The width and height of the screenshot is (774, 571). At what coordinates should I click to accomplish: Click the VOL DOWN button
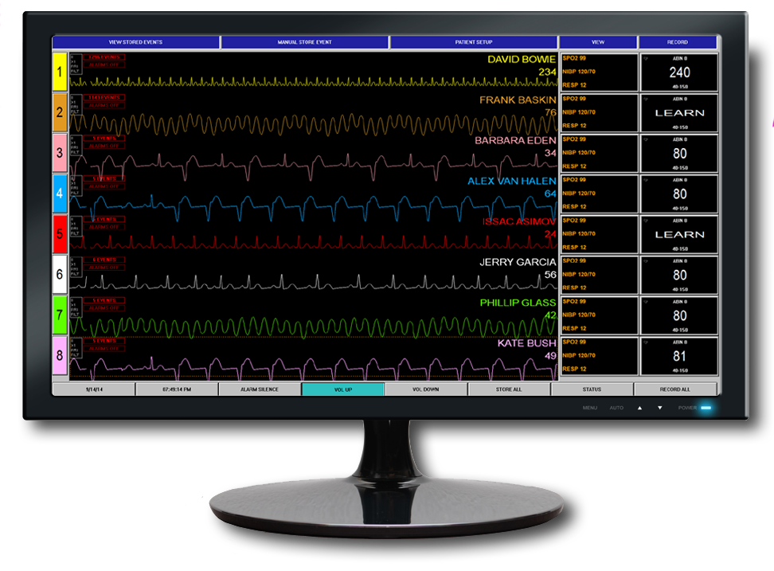[425, 389]
